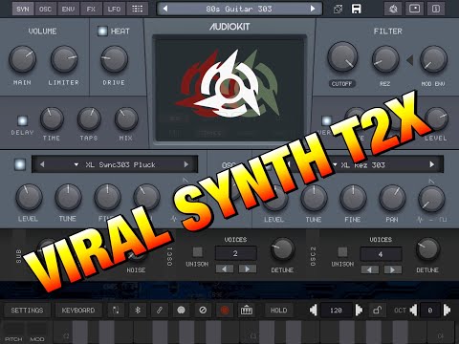Toggle the reverb switch
This screenshot has width=459, height=344.
tap(326, 120)
